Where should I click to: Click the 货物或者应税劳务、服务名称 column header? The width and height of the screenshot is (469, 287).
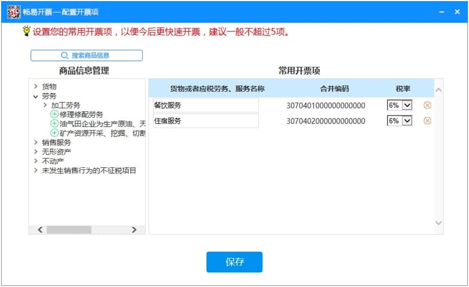[217, 88]
